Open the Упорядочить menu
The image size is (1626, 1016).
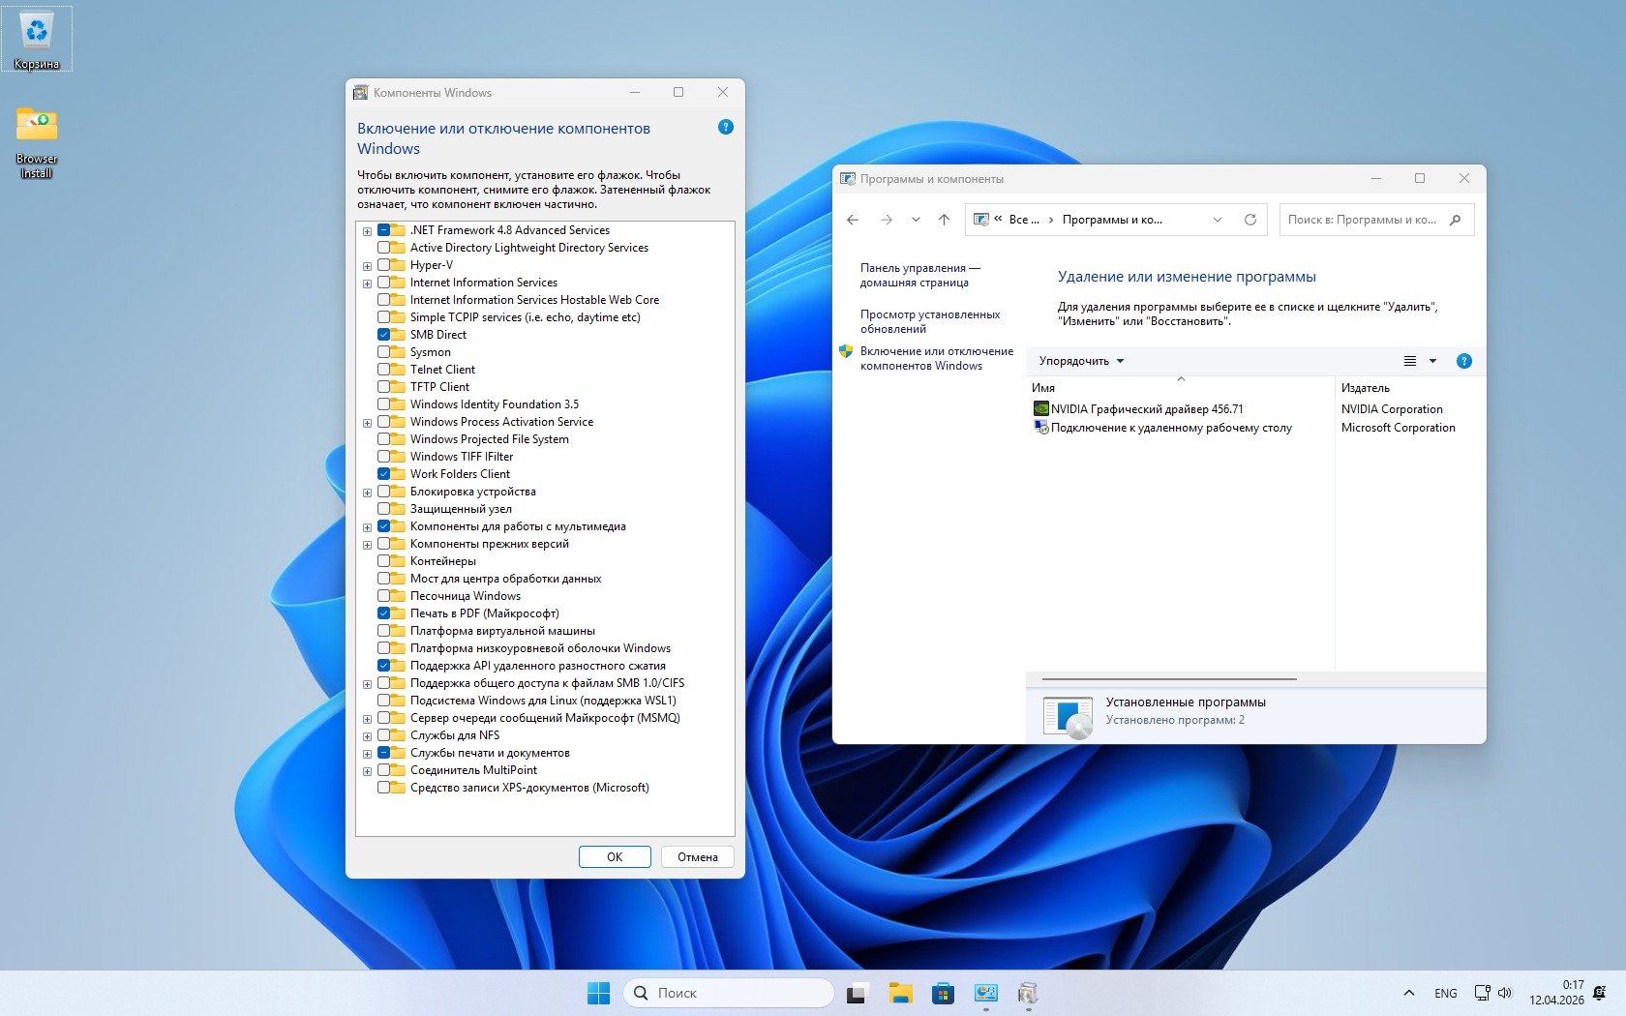[1080, 361]
